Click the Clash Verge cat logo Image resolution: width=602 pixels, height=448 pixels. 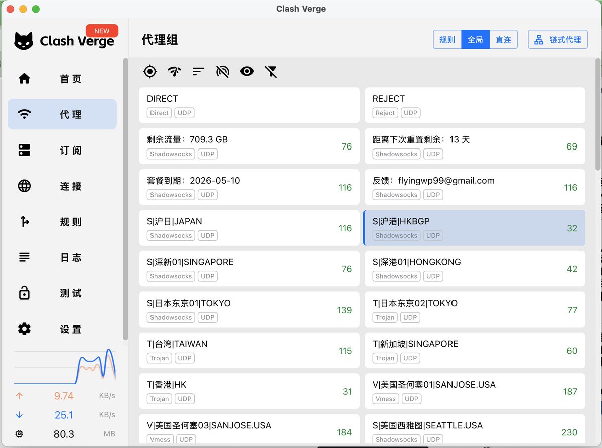(x=24, y=41)
